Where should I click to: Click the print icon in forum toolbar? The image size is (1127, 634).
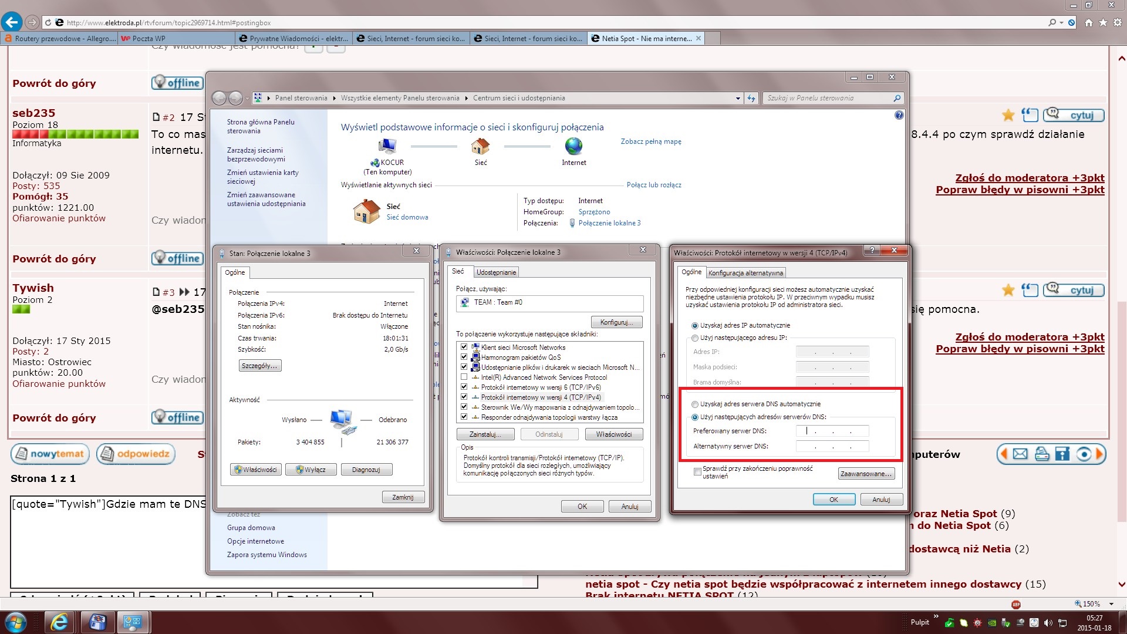[1042, 454]
